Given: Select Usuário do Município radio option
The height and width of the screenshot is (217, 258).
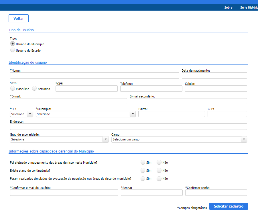Looking at the screenshot, I should click(13, 44).
